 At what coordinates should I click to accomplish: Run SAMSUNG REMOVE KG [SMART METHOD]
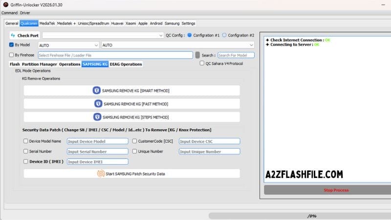point(132,90)
